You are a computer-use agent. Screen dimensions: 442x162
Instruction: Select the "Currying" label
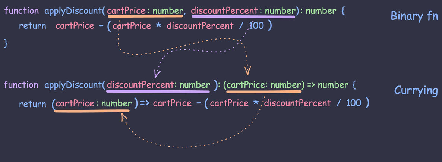(x=416, y=91)
